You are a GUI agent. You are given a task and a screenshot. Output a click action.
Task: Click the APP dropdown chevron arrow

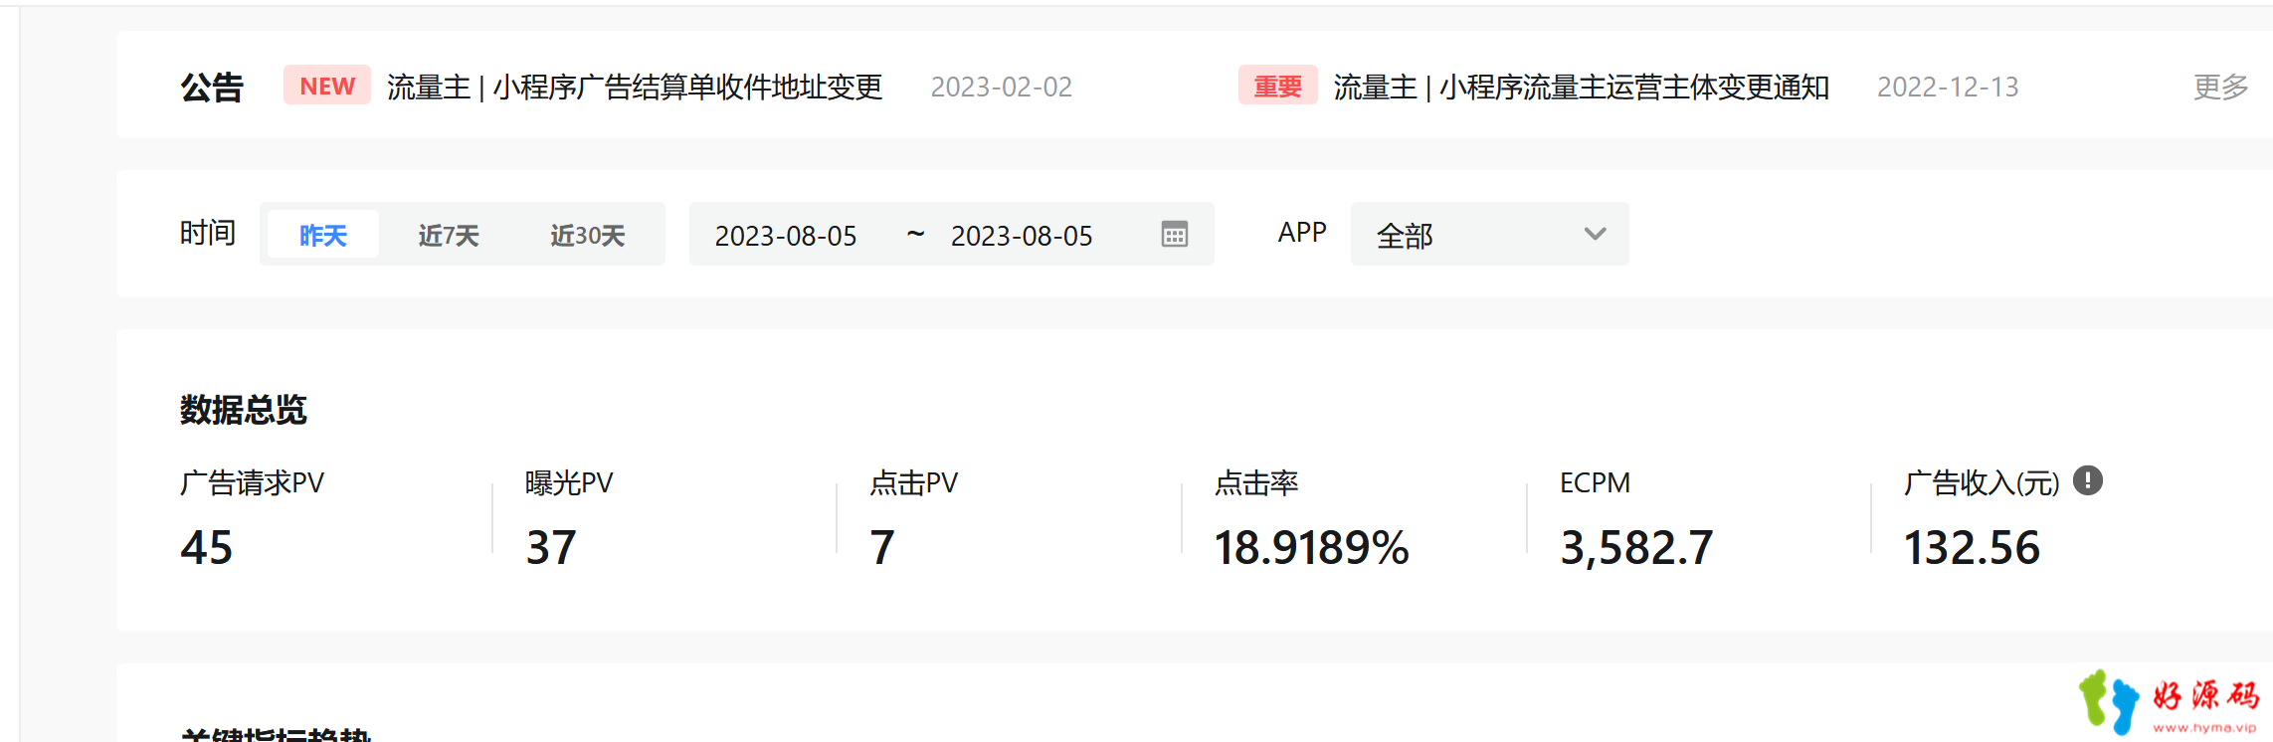tap(1595, 235)
